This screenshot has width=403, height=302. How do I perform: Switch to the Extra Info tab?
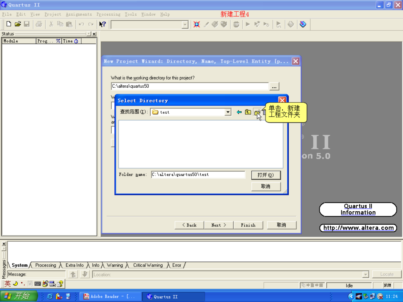coord(74,265)
